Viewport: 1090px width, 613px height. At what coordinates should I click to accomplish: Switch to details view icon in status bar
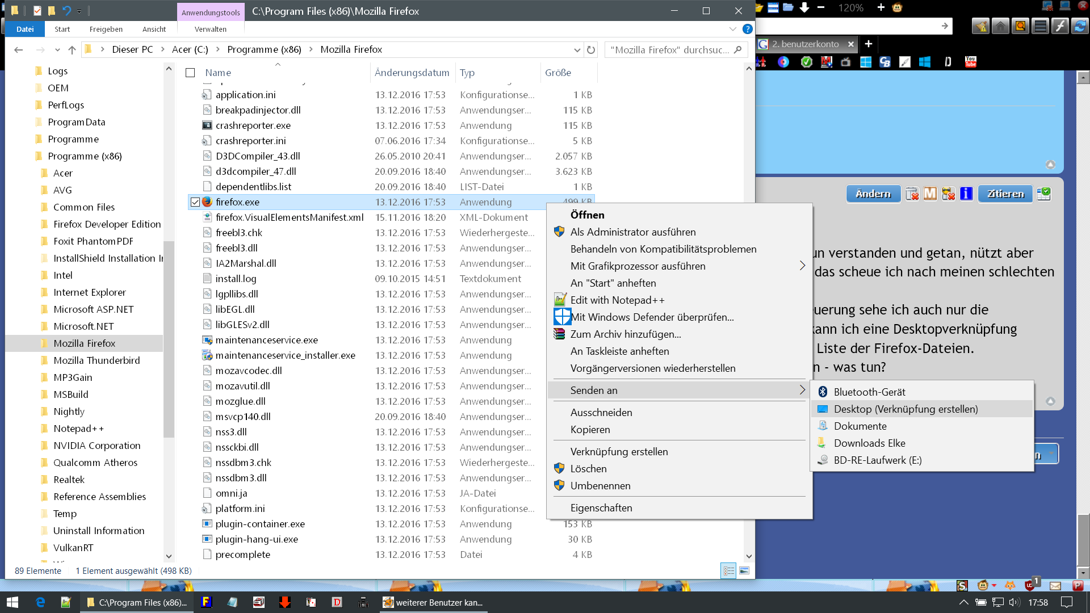pyautogui.click(x=729, y=570)
